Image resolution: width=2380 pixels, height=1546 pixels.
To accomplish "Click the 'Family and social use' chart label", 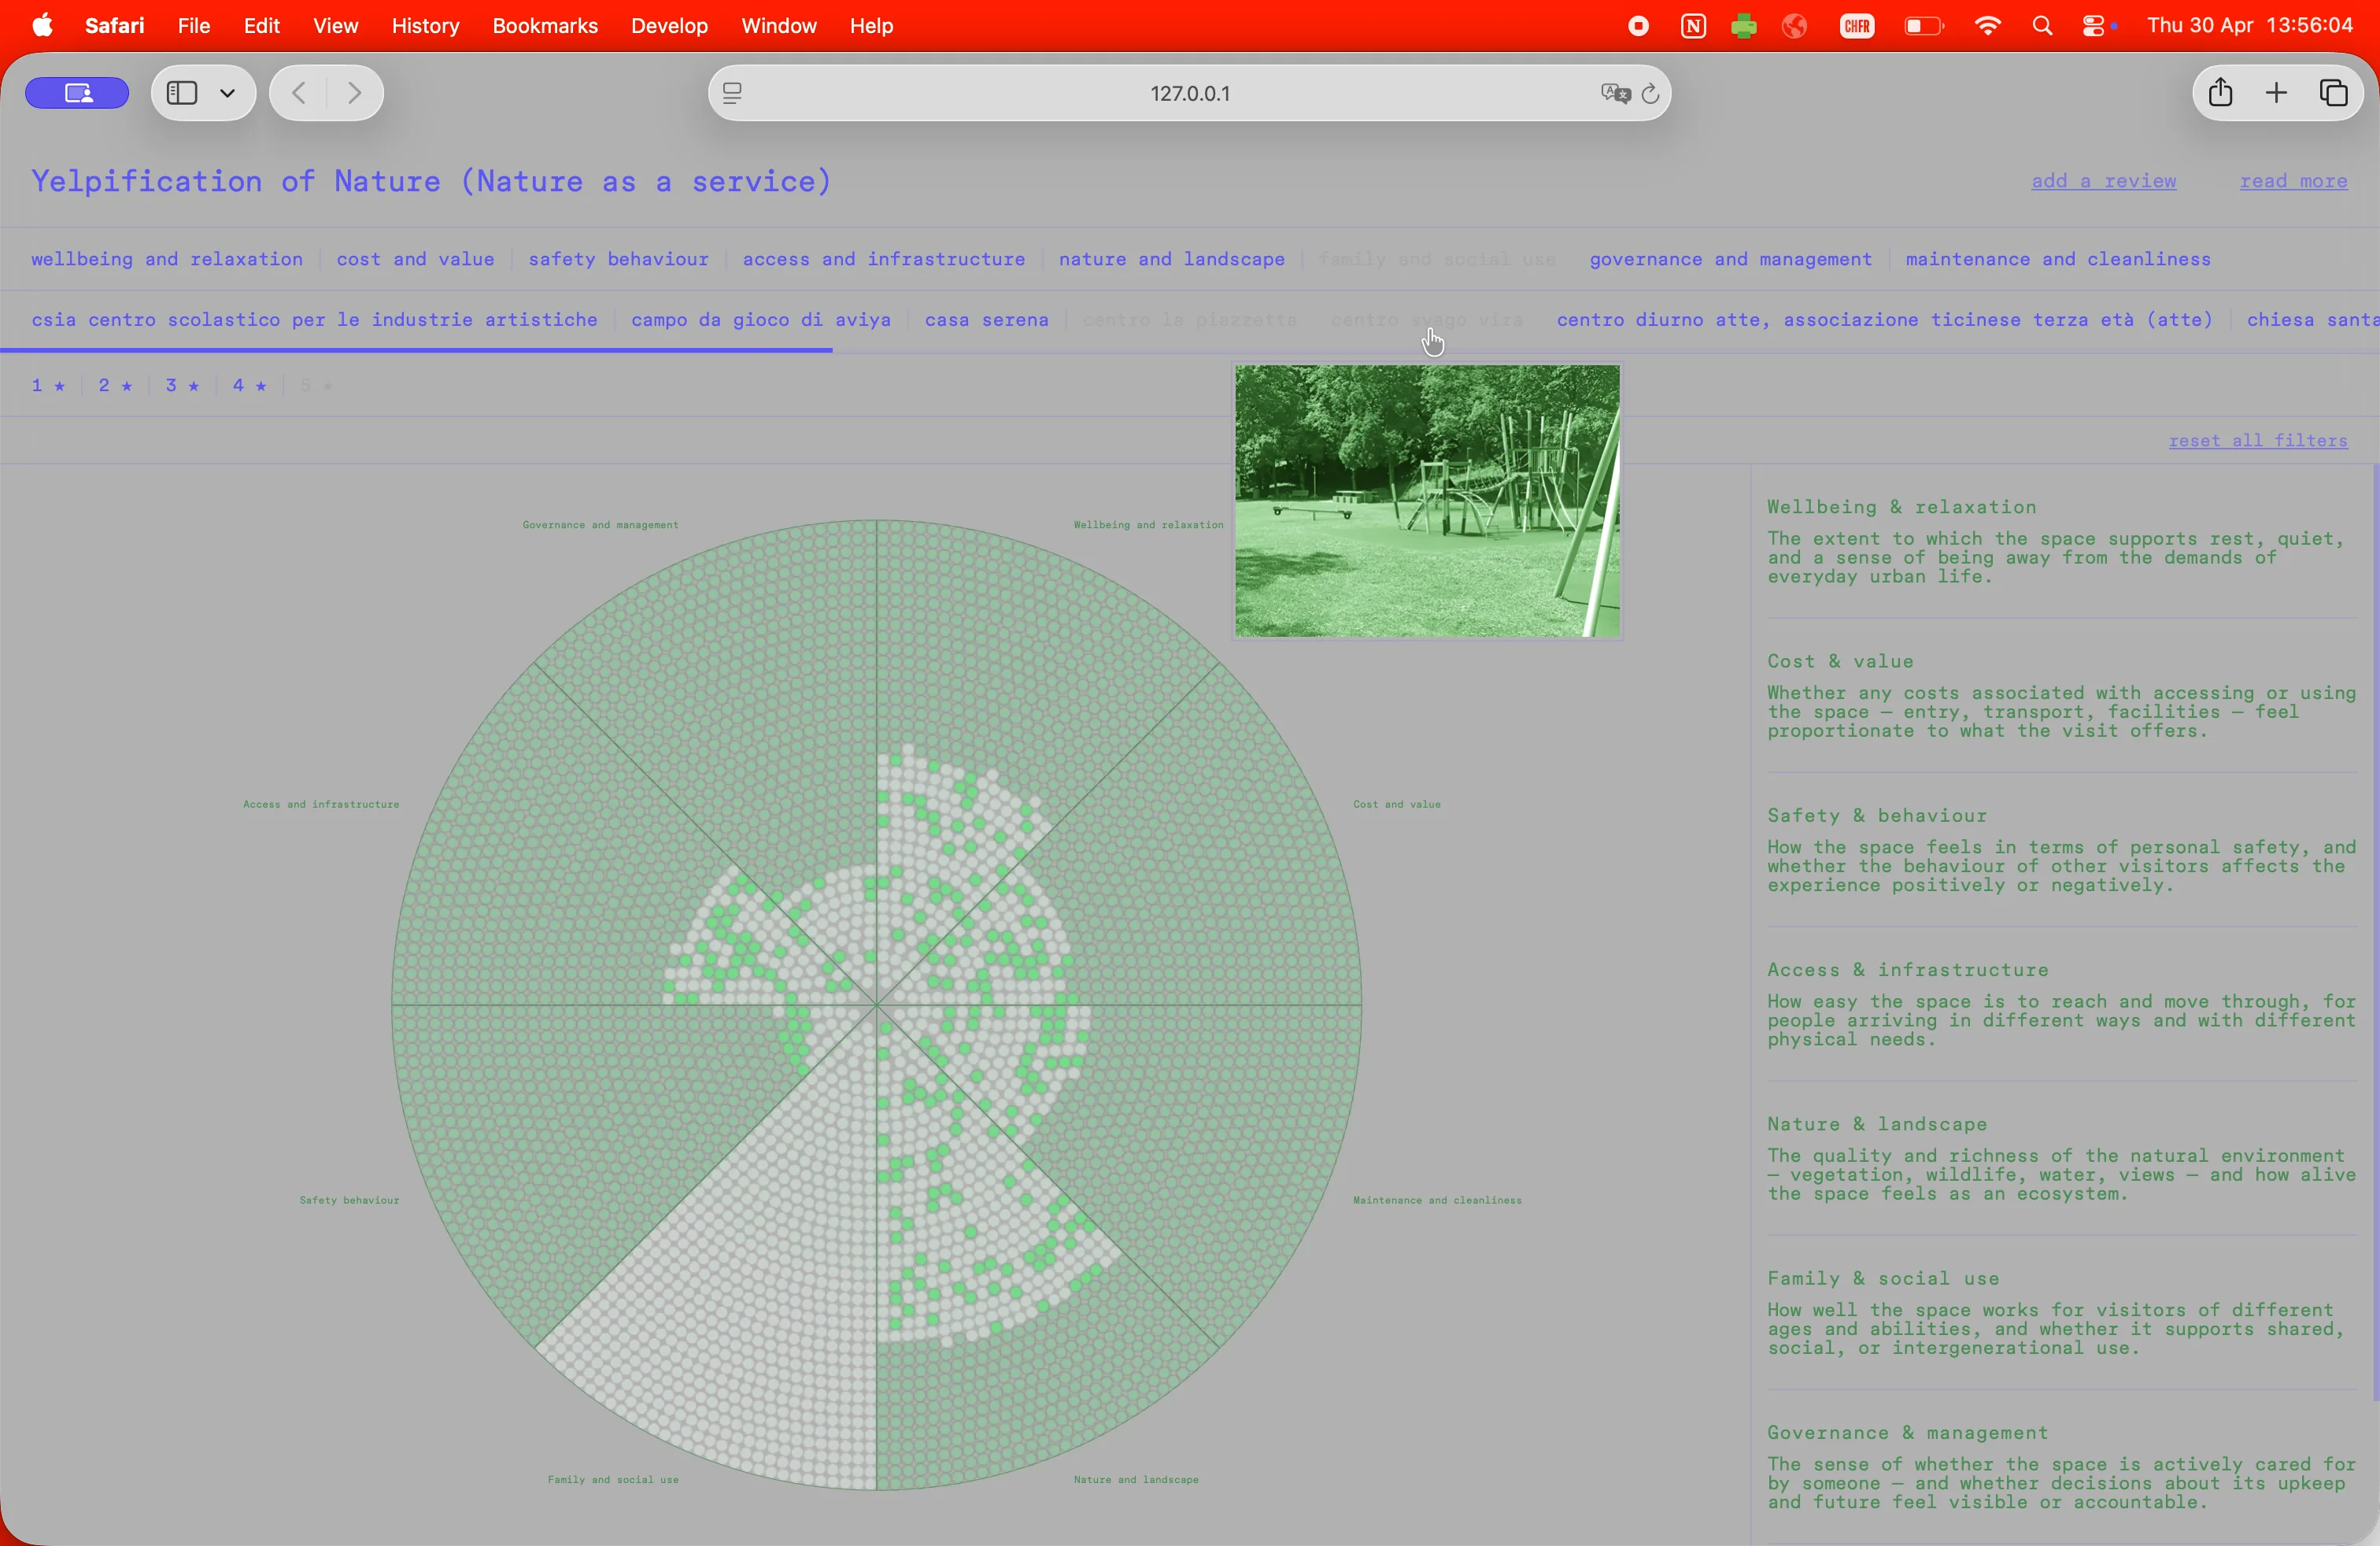I will pos(613,1479).
